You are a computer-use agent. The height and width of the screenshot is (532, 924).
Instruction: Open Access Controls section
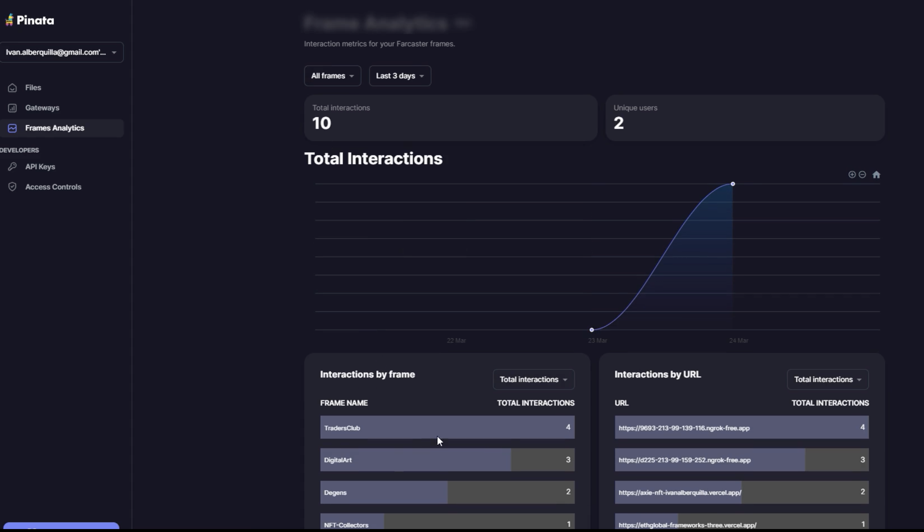click(53, 187)
